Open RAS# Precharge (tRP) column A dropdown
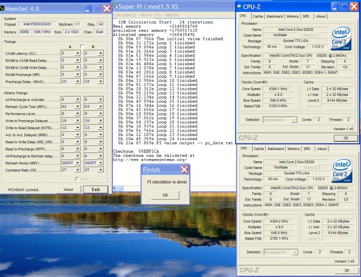Image resolution: width=361 pixels, height=277 pixels. click(78, 75)
